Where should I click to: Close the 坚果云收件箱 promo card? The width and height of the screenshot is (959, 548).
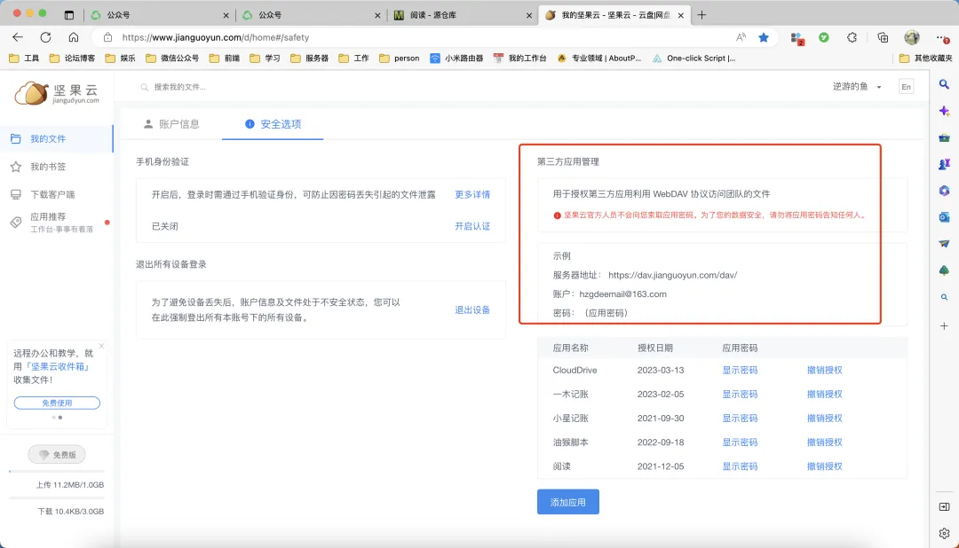pos(101,346)
